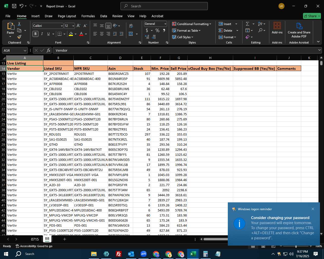
Task: Open the General number format dropdown
Action: [165, 24]
